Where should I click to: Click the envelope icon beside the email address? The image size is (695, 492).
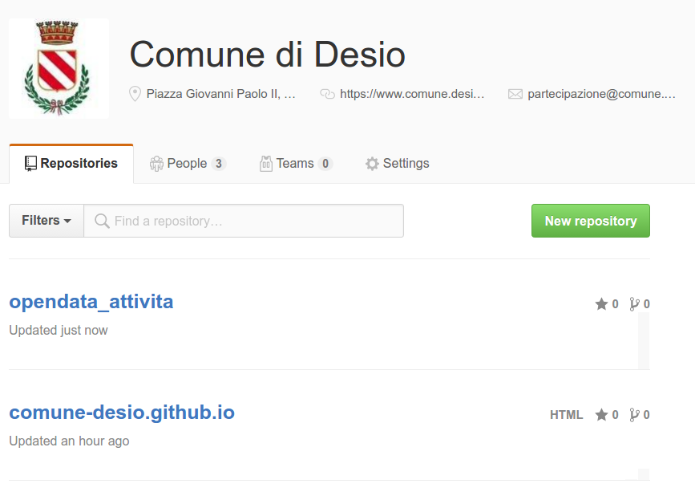515,94
